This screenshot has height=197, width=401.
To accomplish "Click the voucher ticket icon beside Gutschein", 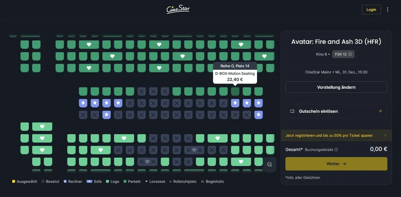I will click(292, 111).
